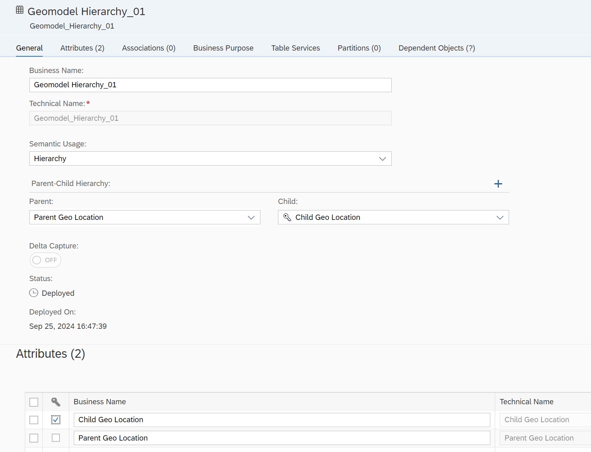Click the clock icon next to Deployed status
Image resolution: width=591 pixels, height=452 pixels.
tap(33, 292)
